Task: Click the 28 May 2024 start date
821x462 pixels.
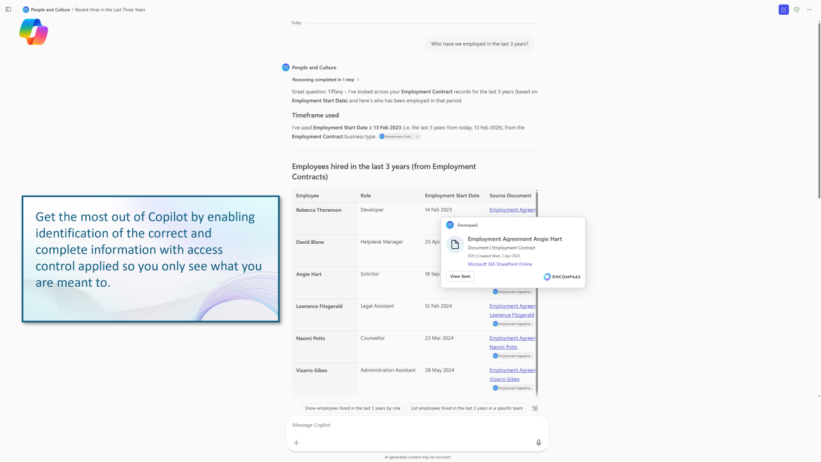Action: 439,370
